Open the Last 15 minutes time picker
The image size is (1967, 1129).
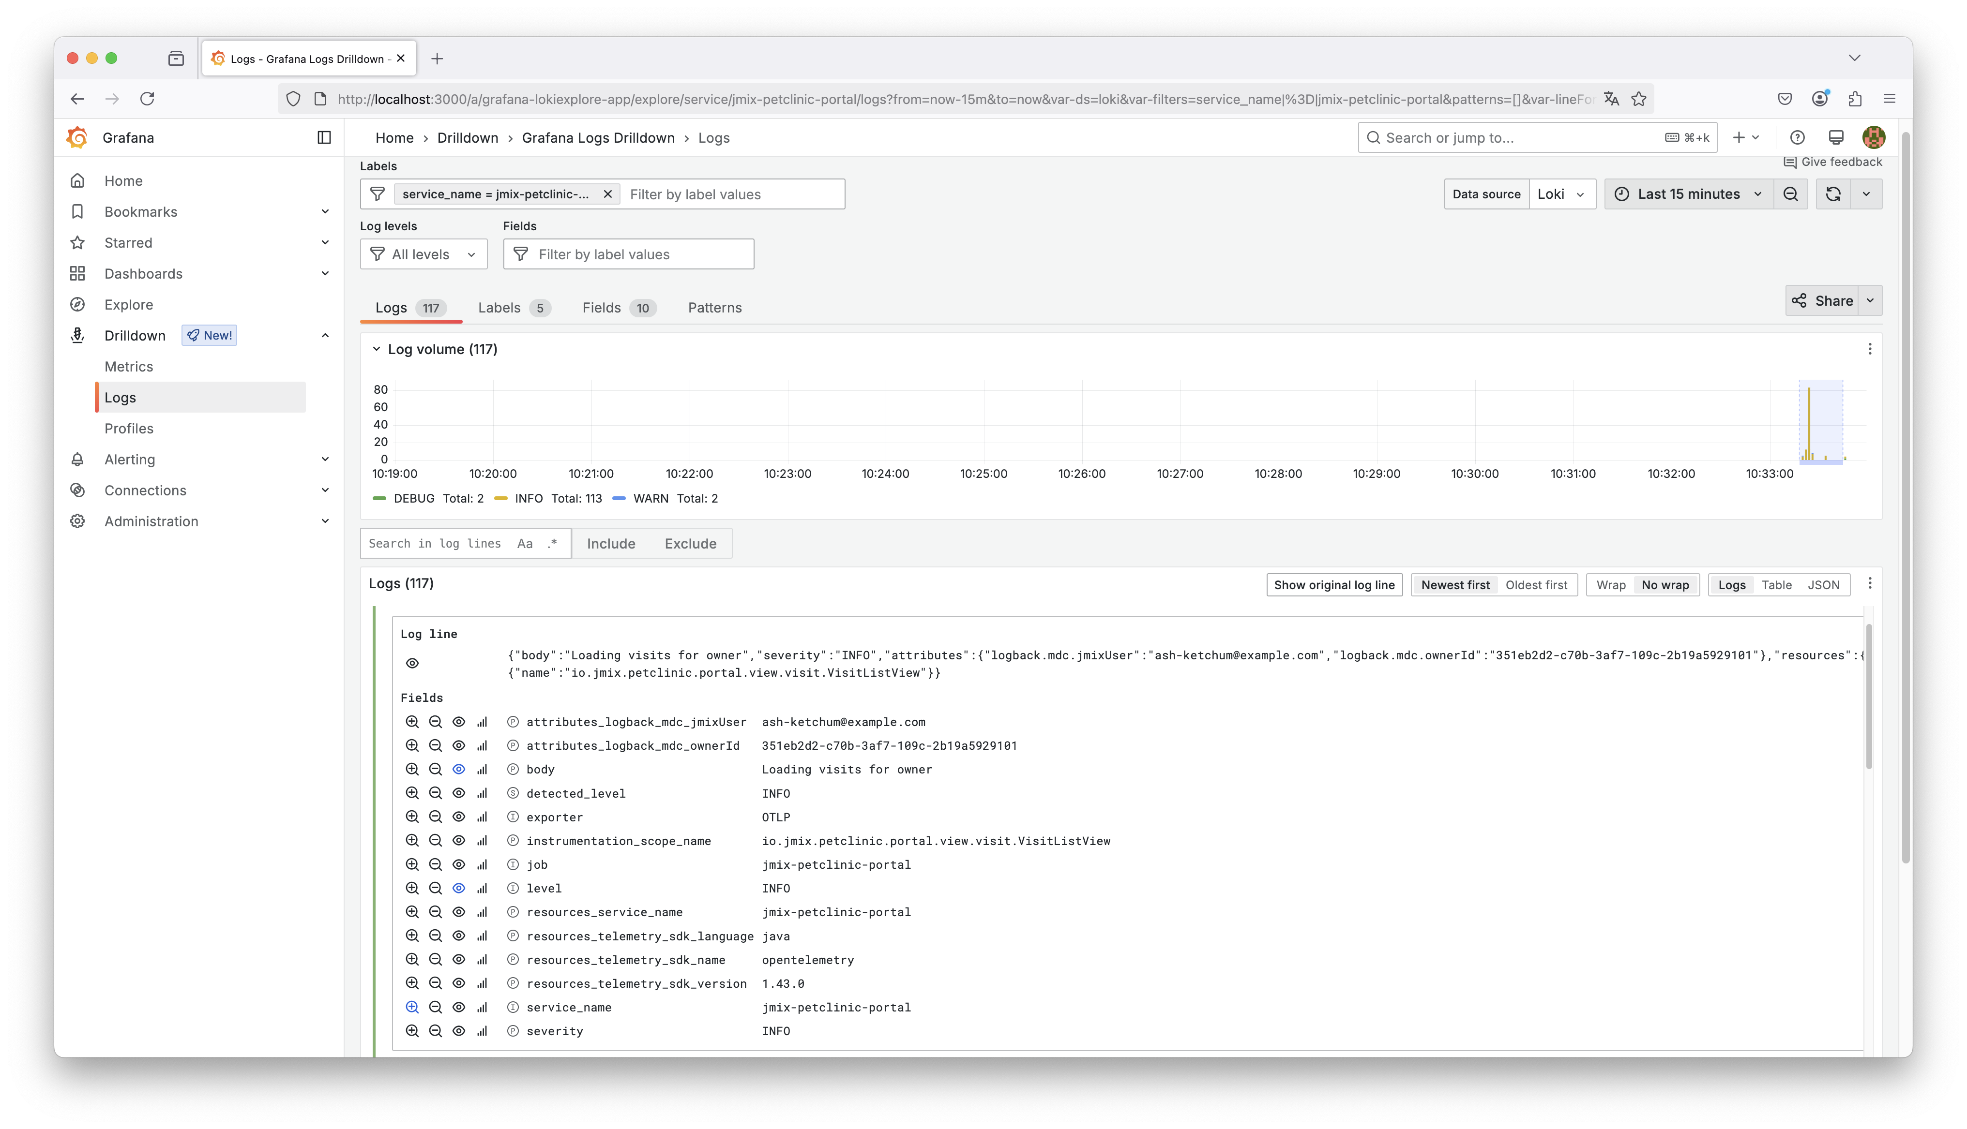pos(1688,194)
